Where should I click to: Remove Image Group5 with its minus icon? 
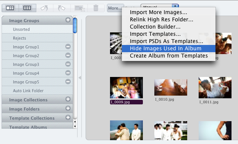coord(68,82)
